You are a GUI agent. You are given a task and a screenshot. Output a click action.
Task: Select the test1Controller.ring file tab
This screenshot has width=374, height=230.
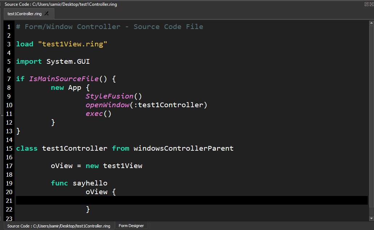25,14
